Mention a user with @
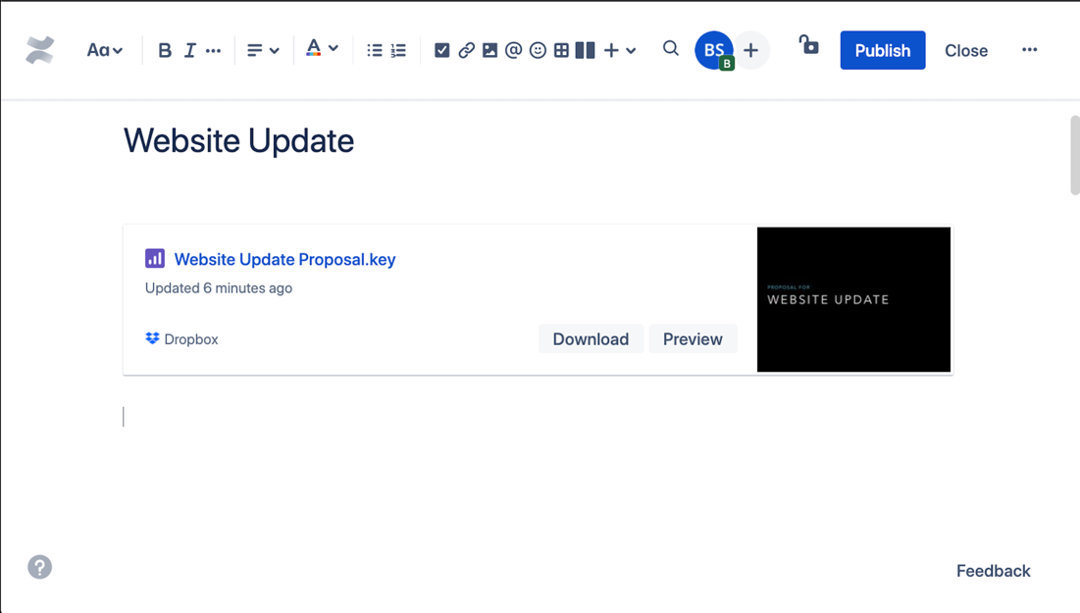1080x613 pixels. coord(512,49)
